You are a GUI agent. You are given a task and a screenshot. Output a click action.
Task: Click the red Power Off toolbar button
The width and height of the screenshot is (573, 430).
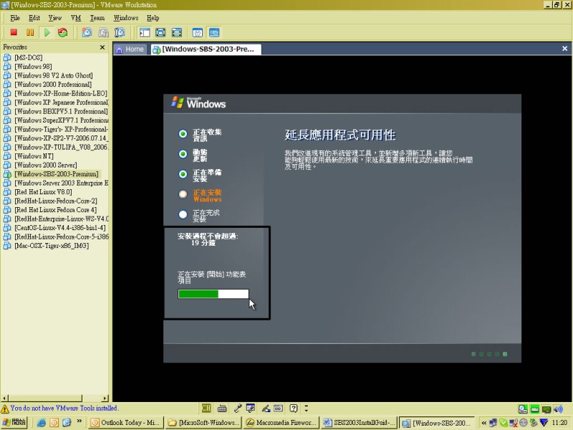(14, 32)
